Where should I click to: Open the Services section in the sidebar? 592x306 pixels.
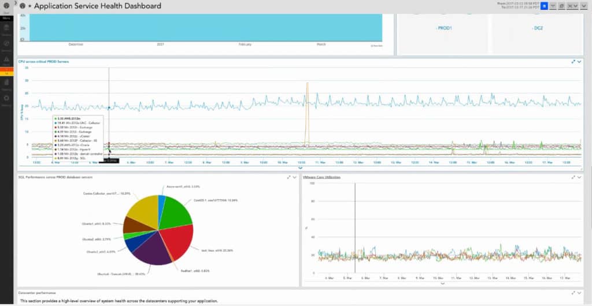[6, 46]
